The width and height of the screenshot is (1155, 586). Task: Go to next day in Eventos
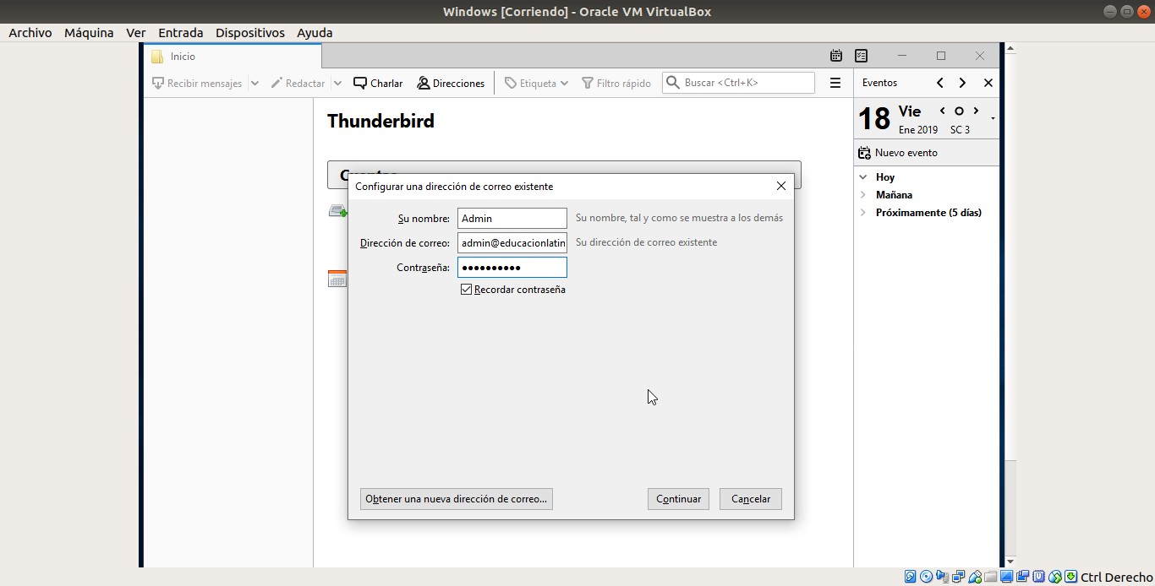976,111
